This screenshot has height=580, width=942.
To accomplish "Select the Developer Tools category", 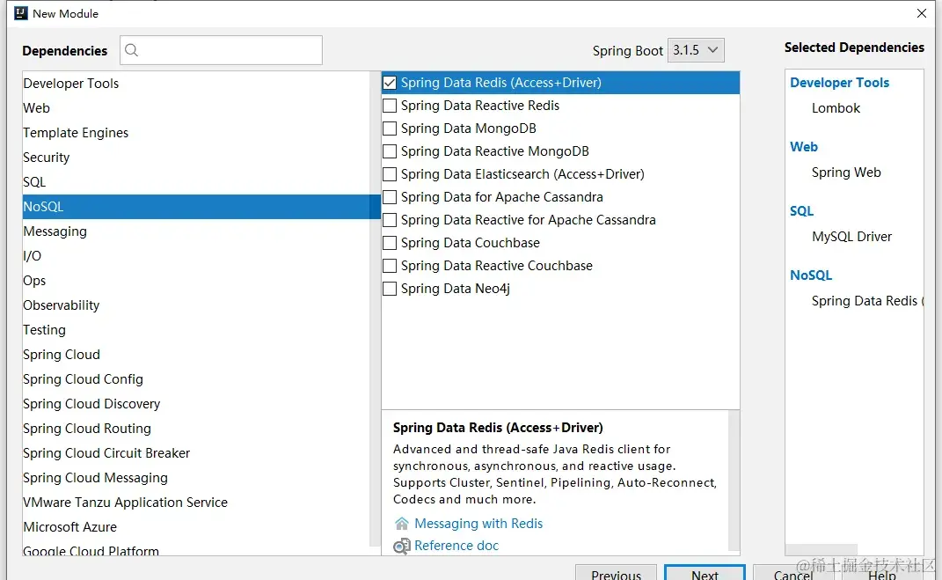I will [x=71, y=84].
